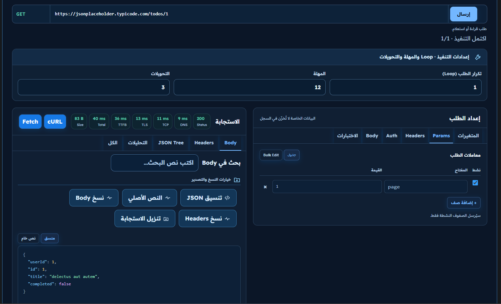Remove the page parameter row with the x
This screenshot has width=501, height=304.
click(265, 187)
